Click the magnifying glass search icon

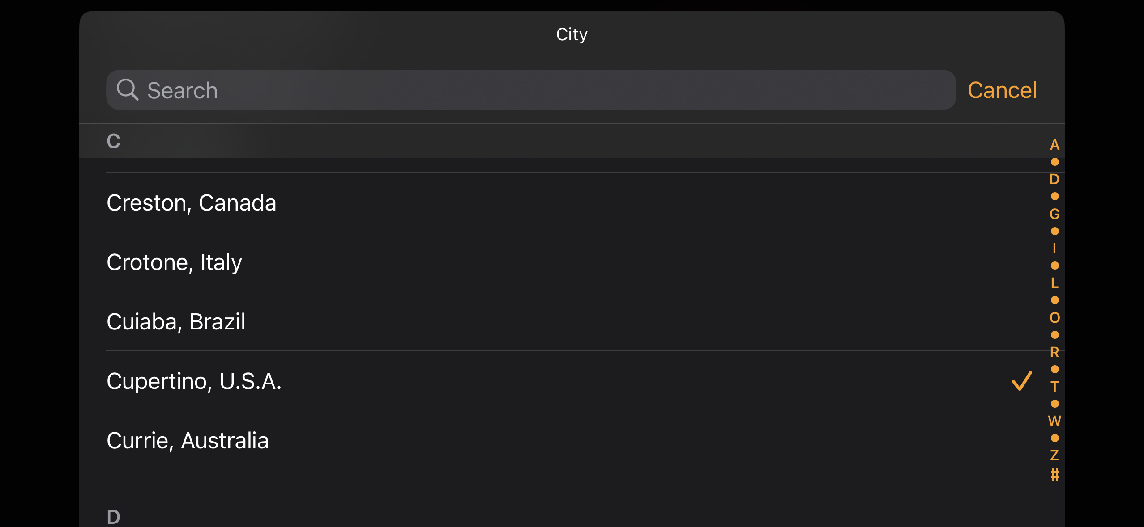(127, 90)
